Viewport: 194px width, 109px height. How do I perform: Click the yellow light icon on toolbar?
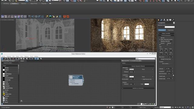[x=47, y=16]
